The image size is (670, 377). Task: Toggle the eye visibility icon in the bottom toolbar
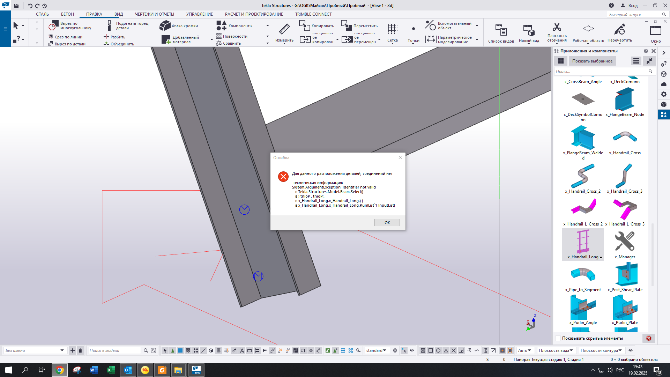[412, 350]
